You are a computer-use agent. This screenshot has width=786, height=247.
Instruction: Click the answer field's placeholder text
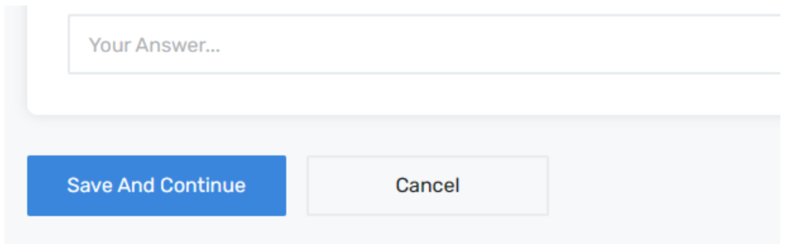pyautogui.click(x=154, y=45)
